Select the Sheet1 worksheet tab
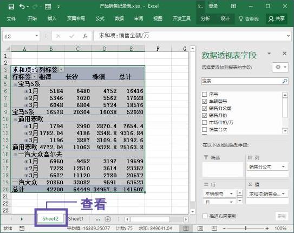This screenshot has height=233, width=294. tap(76, 218)
